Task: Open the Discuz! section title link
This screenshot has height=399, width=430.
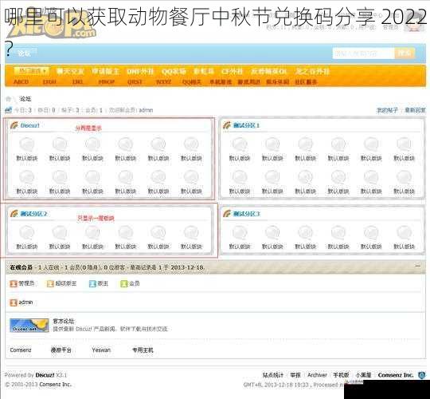Action: [30, 125]
